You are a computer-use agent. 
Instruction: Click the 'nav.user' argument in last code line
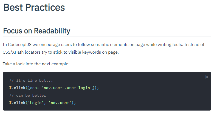tap(60, 103)
